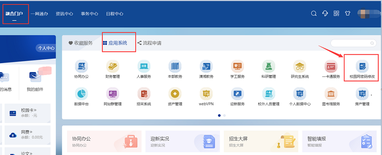Open the 资产管理 app icon

point(175,93)
